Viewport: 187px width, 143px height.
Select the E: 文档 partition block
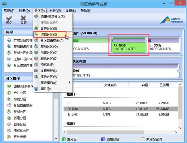click(164, 45)
